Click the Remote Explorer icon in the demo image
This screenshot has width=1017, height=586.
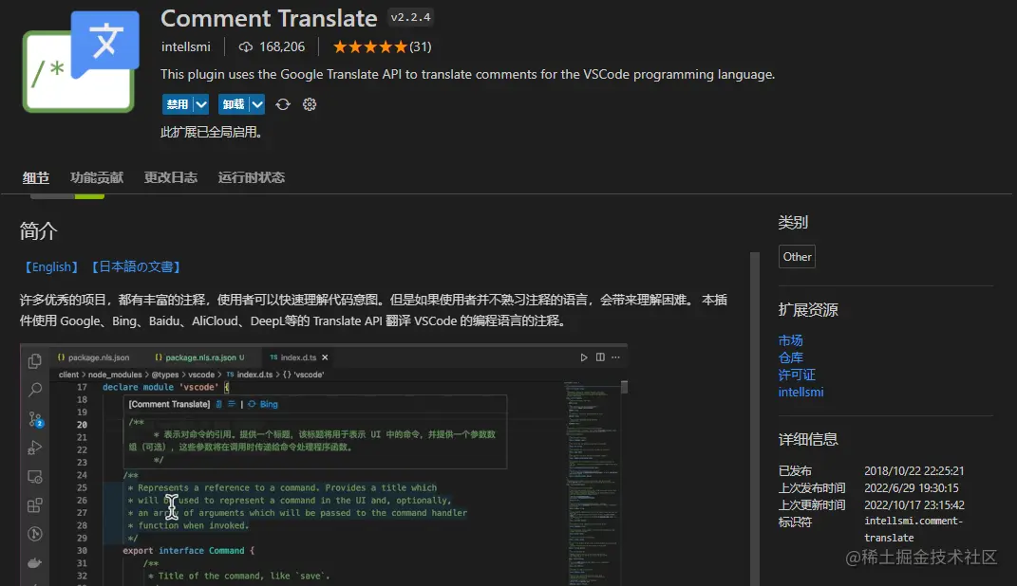35,477
